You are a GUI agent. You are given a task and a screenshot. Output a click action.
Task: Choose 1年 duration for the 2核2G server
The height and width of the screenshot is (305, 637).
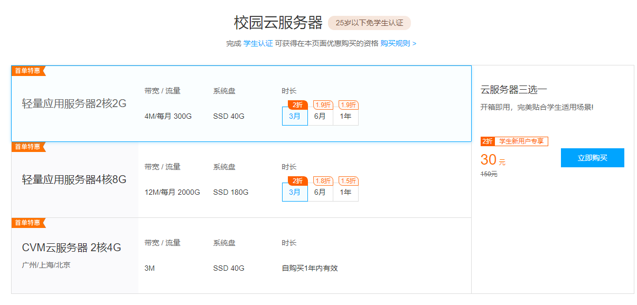[x=345, y=116]
